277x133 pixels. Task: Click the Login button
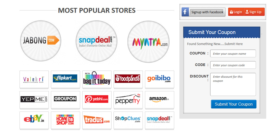point(236,12)
